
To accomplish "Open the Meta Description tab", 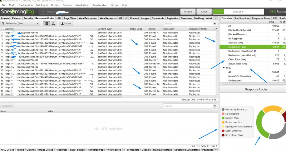I will [88, 18].
